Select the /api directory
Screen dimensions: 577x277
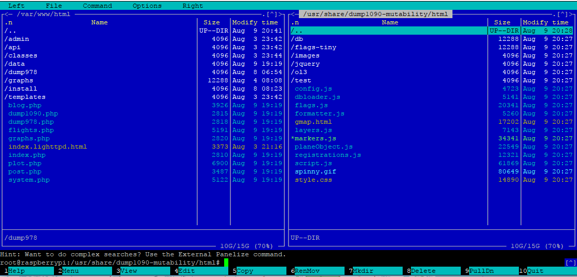click(x=143, y=48)
